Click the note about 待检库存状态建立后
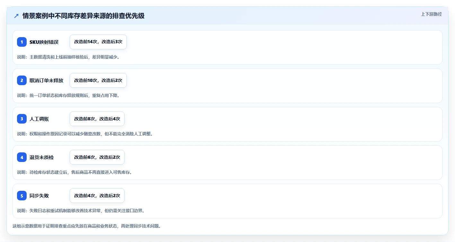455x242 pixels. 74,172
